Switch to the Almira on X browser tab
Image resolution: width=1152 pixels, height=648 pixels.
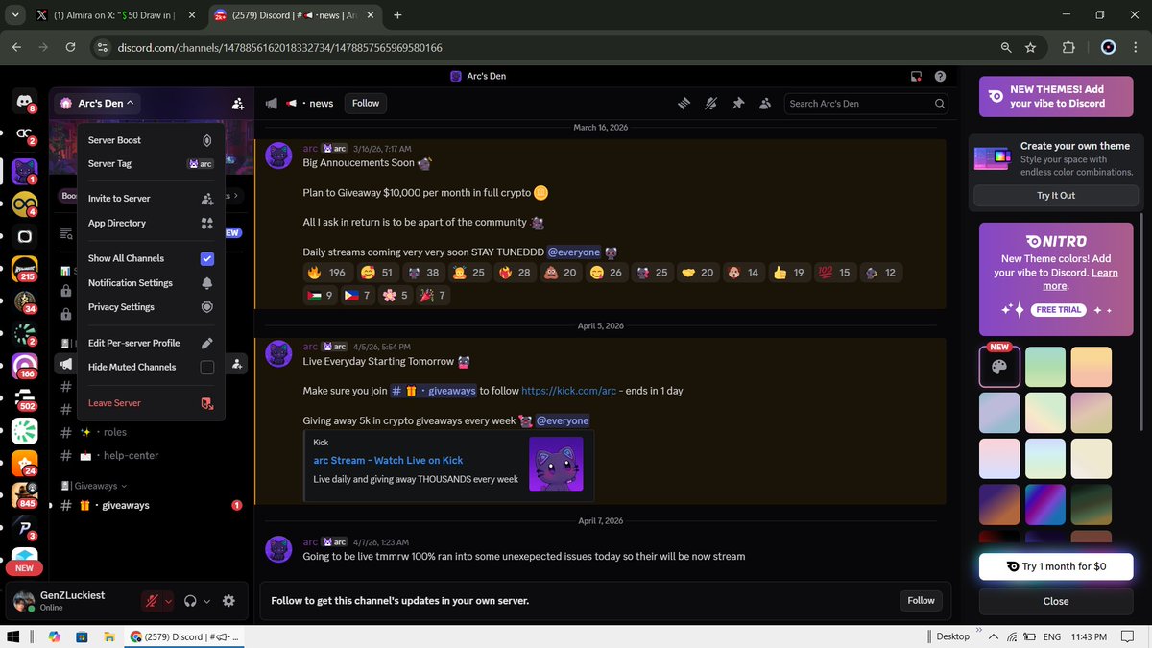[x=115, y=15]
